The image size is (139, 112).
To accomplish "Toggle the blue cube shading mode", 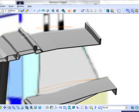I will (74, 107).
